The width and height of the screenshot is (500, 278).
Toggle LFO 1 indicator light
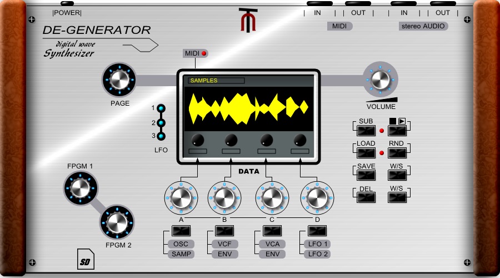(161, 108)
